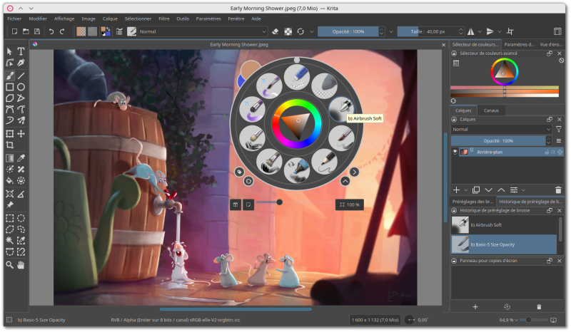This screenshot has width=571, height=332.
Task: Hide the Arrière-plan layer eye icon
Action: (x=455, y=152)
